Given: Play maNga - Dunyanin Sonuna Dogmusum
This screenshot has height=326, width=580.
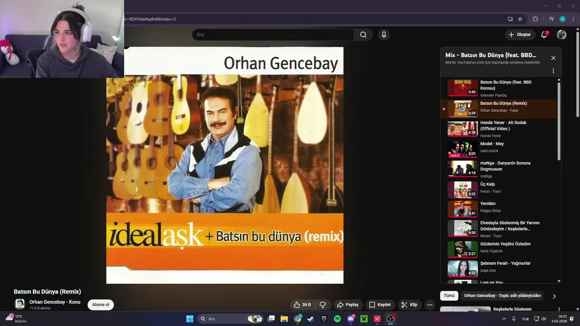Looking at the screenshot, I should [x=498, y=169].
